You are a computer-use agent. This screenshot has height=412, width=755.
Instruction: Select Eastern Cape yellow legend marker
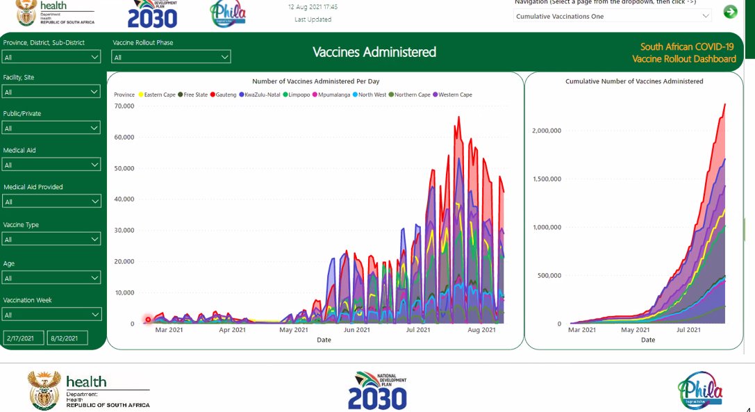tap(141, 95)
